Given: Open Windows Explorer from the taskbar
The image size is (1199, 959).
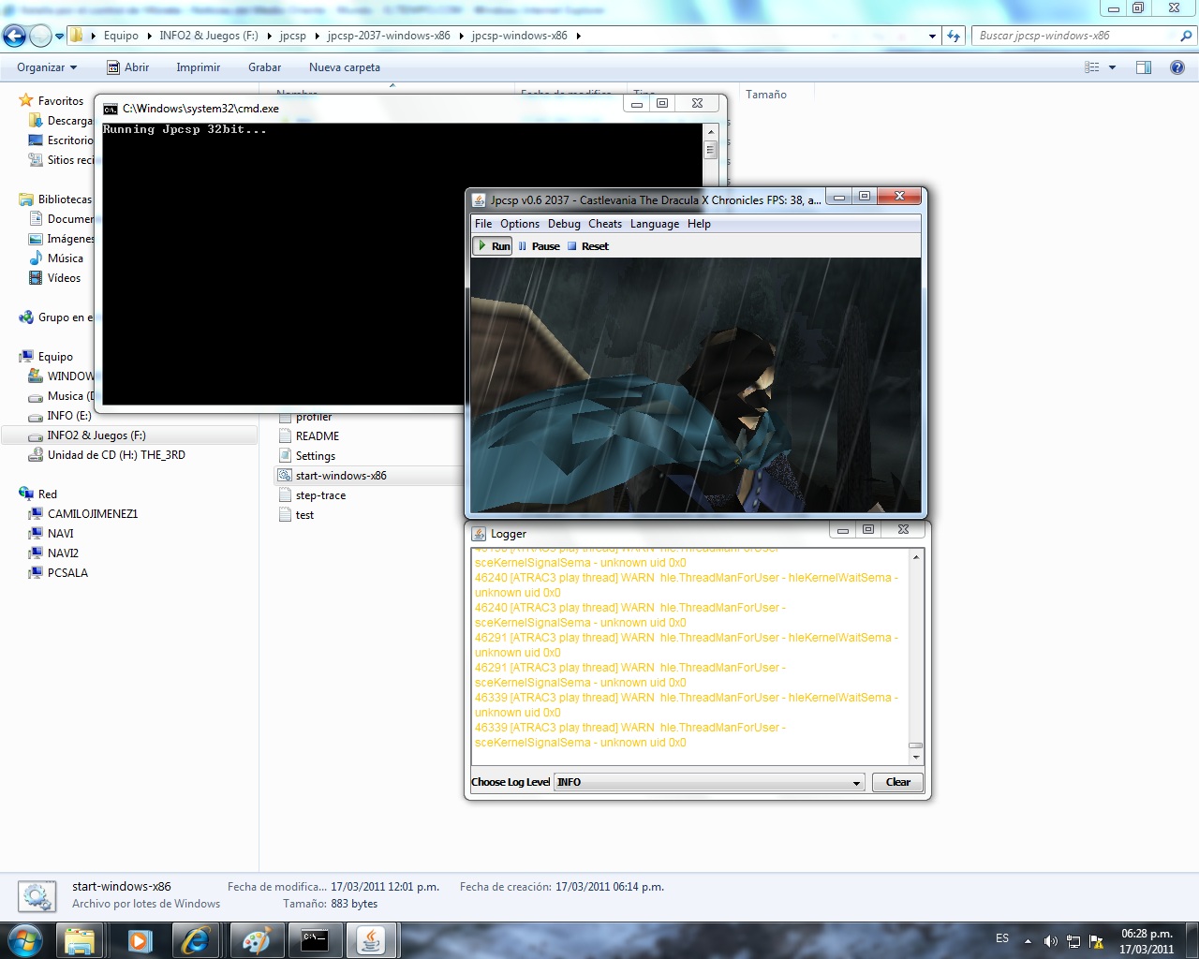Looking at the screenshot, I should (x=81, y=940).
